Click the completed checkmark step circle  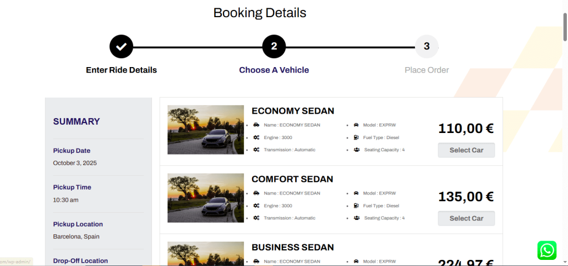[x=121, y=47]
